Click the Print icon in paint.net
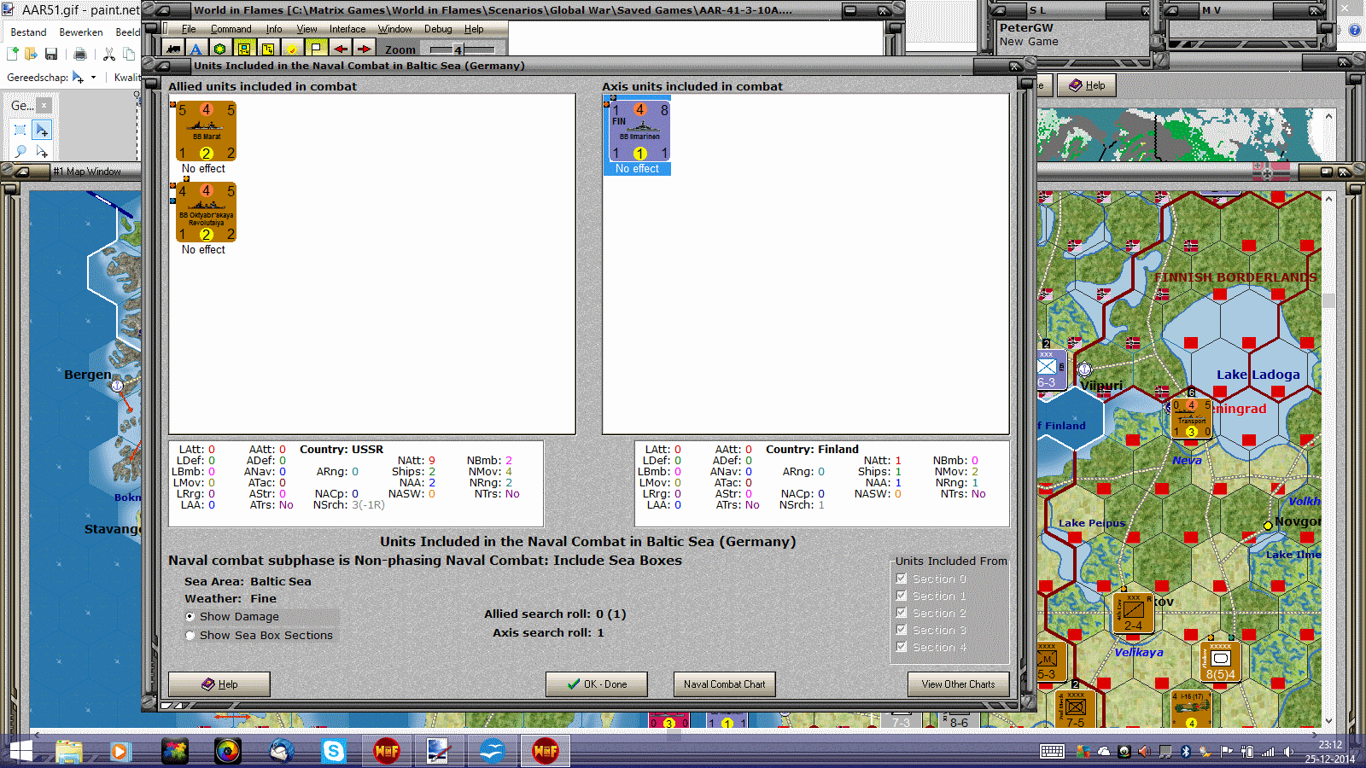The image size is (1366, 768). [x=80, y=54]
